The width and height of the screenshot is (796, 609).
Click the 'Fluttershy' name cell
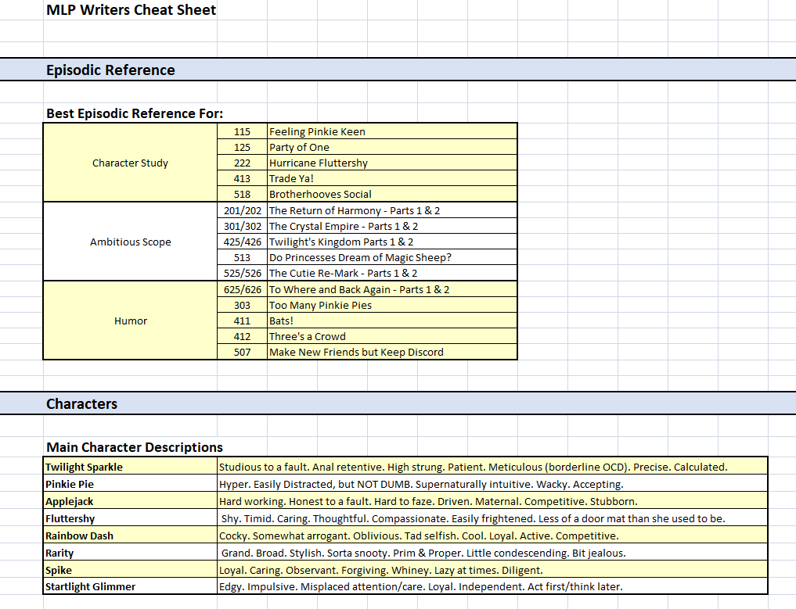(131, 518)
